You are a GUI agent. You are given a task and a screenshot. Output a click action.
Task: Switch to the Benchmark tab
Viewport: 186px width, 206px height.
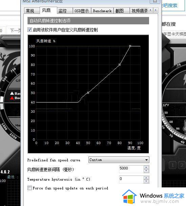click(x=102, y=11)
